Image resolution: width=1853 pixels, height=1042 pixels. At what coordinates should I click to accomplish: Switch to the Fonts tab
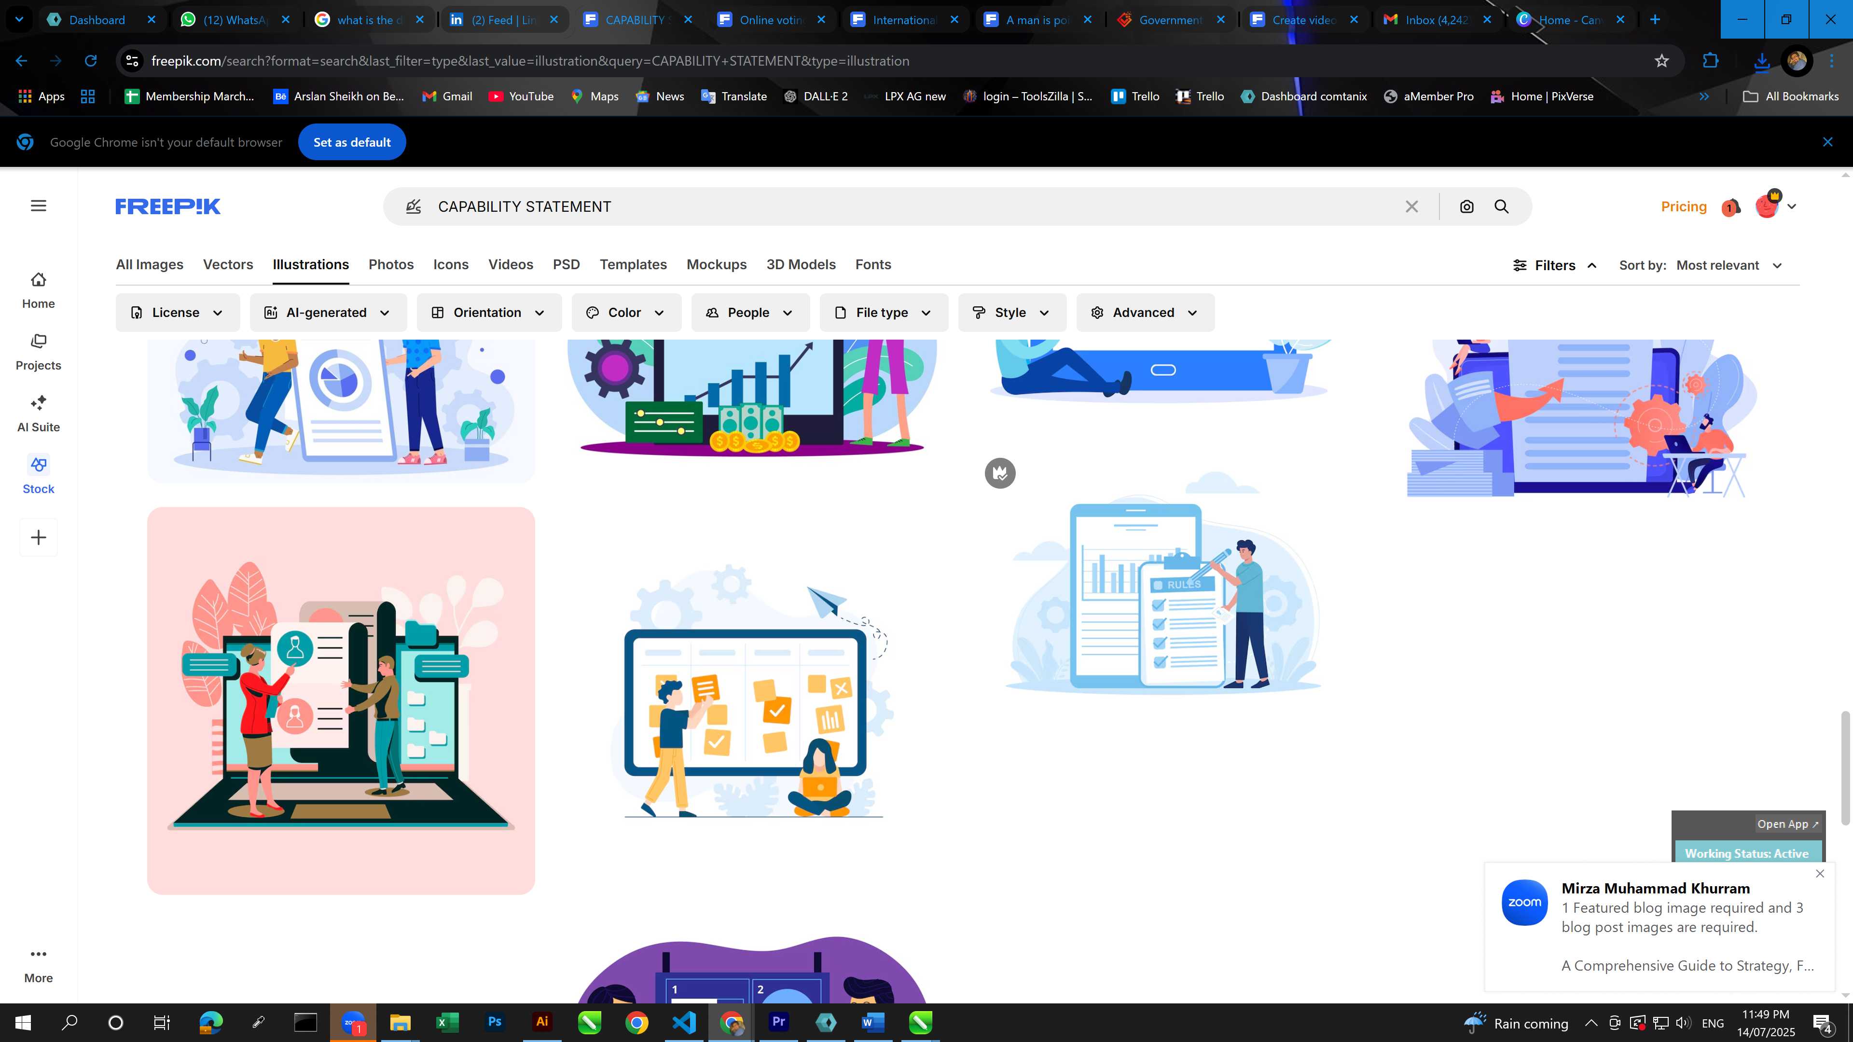[x=873, y=265]
